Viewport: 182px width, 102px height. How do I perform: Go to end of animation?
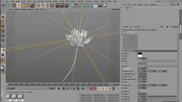[x=83, y=89]
